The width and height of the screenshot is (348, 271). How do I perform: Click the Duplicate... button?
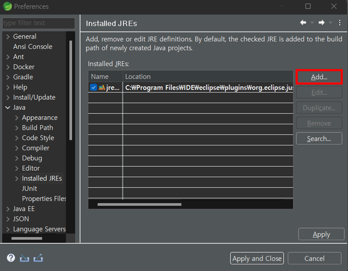click(x=319, y=108)
